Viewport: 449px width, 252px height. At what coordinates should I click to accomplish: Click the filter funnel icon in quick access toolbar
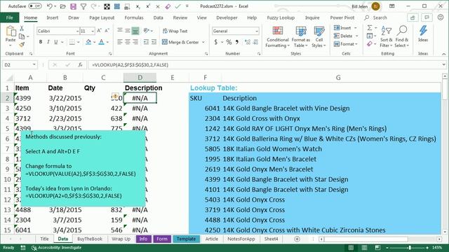(x=83, y=6)
